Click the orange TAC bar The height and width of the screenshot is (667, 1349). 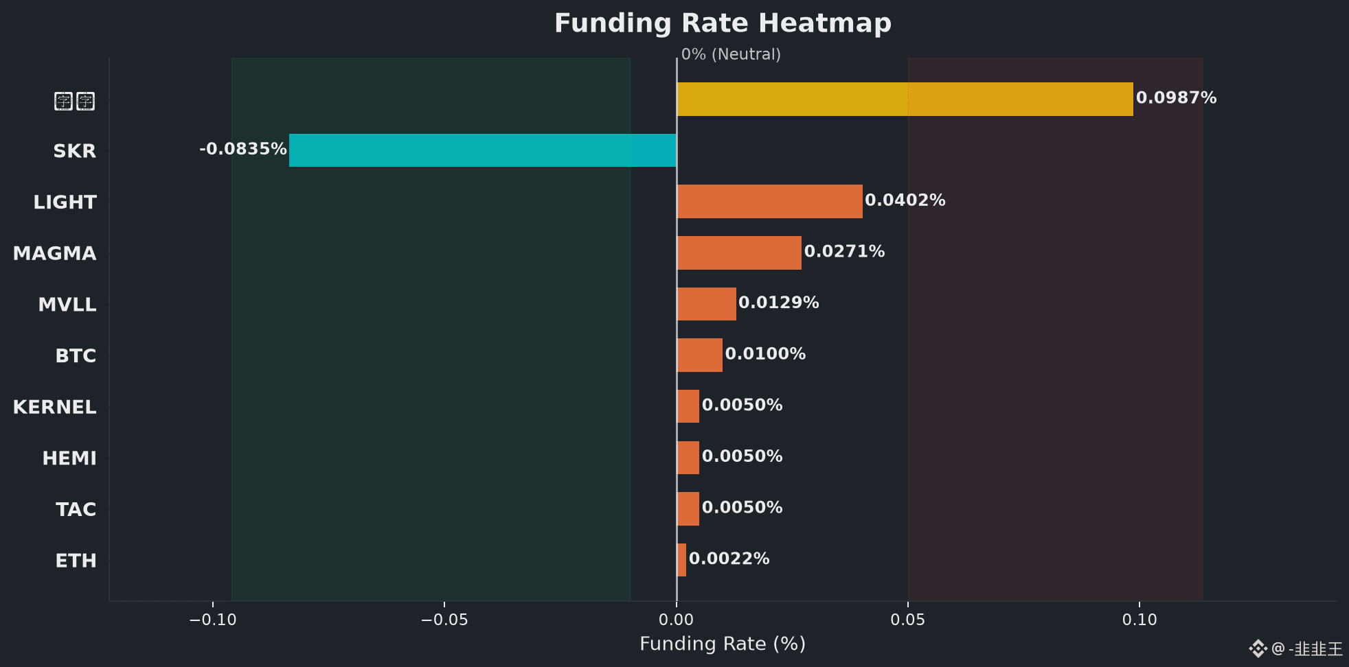click(x=688, y=508)
